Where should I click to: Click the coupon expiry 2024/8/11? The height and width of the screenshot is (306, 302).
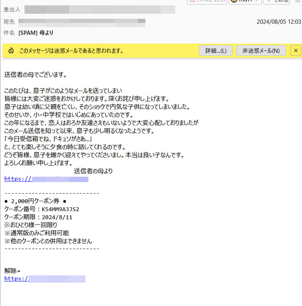click(57, 217)
